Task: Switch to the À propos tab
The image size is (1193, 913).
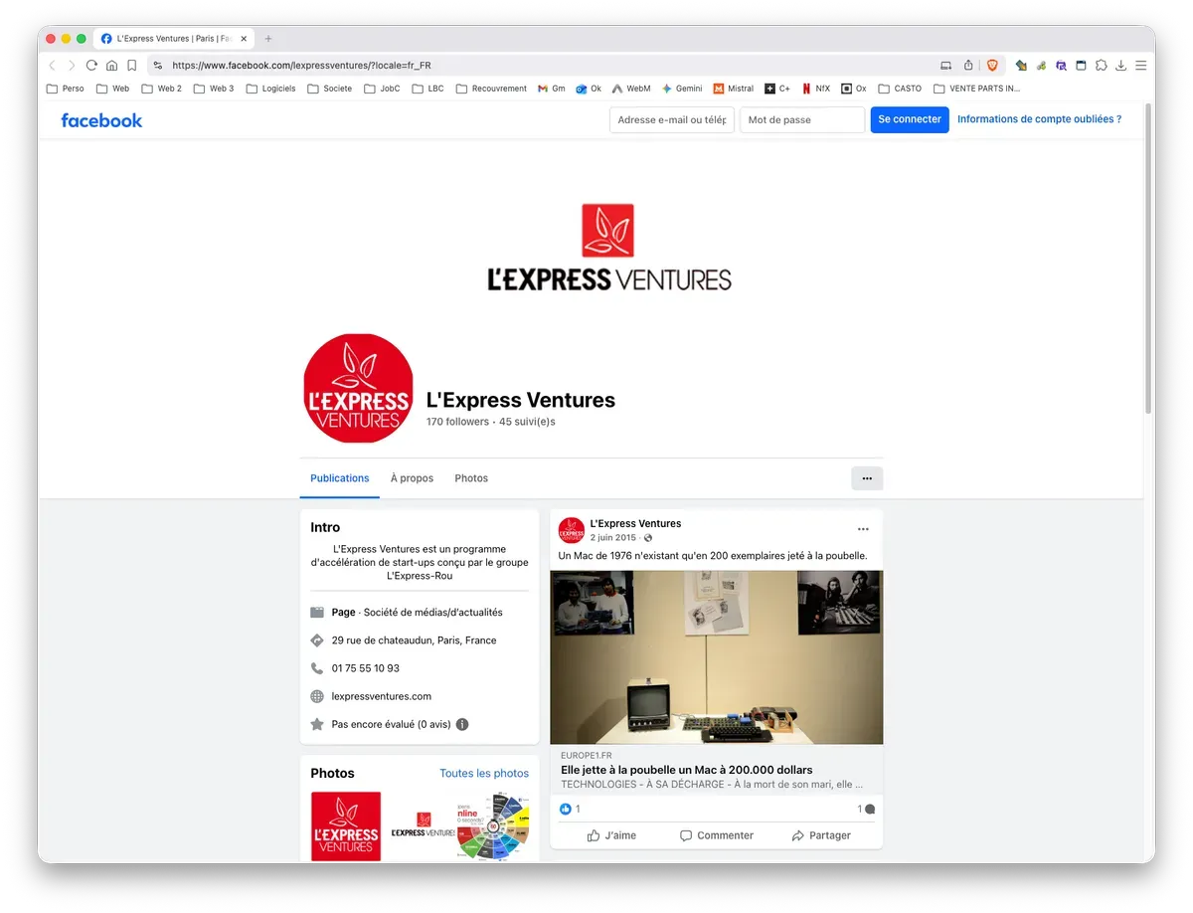Action: [x=412, y=478]
